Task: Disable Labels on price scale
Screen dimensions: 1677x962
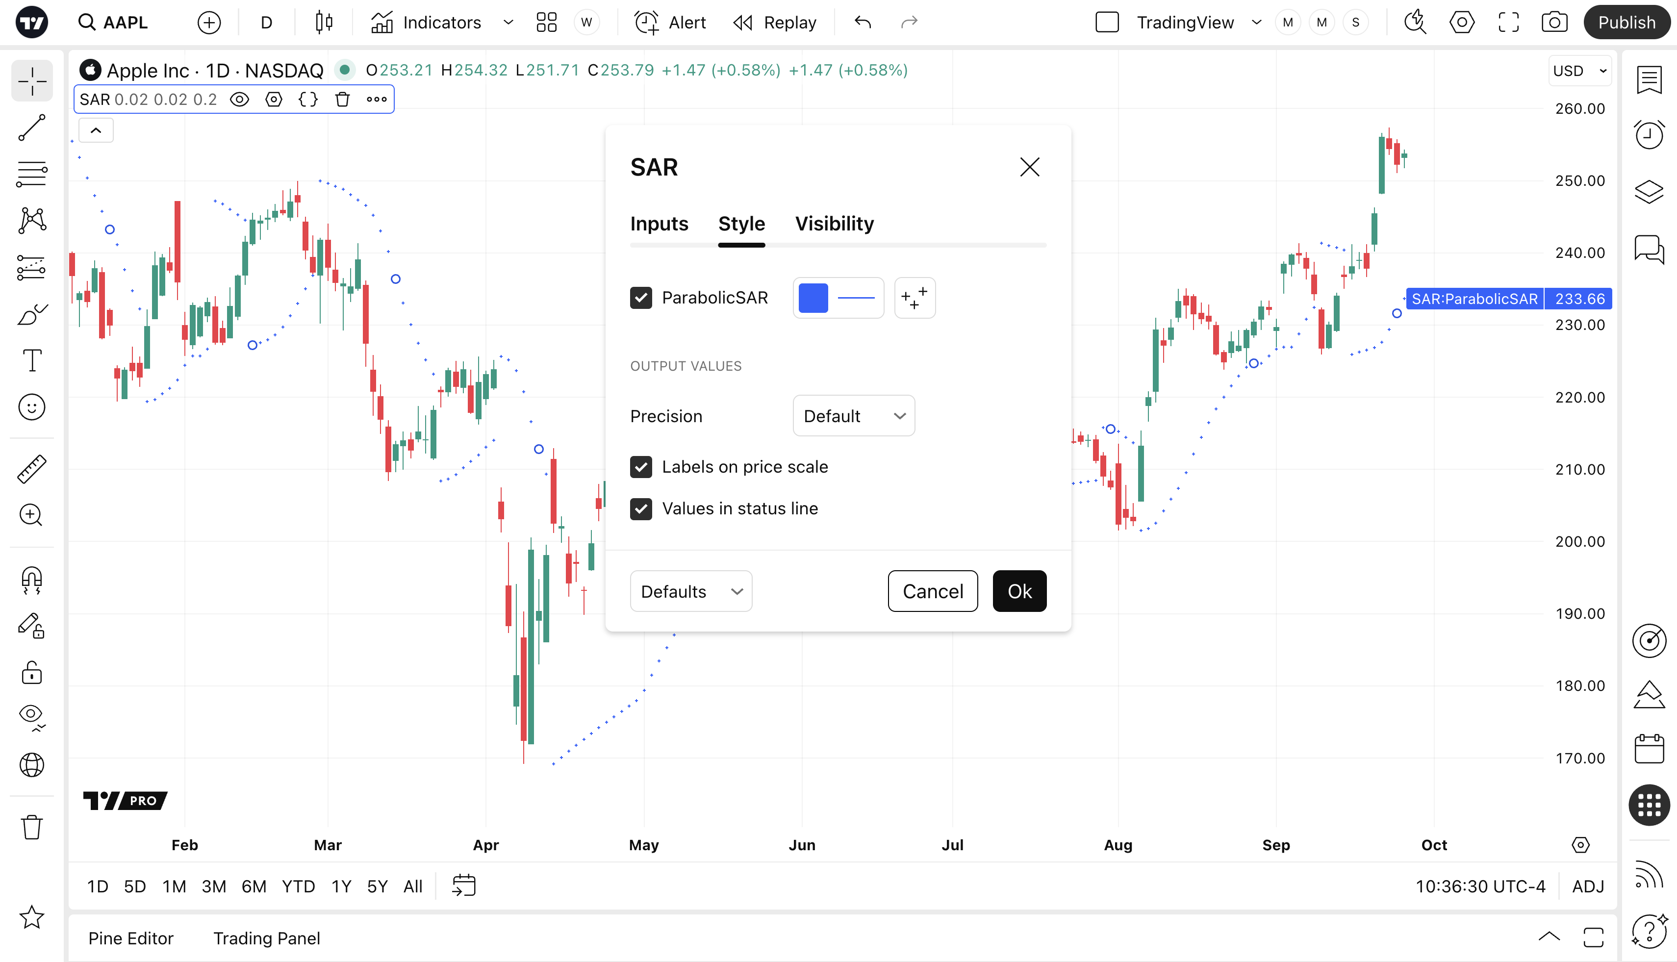Action: point(640,467)
